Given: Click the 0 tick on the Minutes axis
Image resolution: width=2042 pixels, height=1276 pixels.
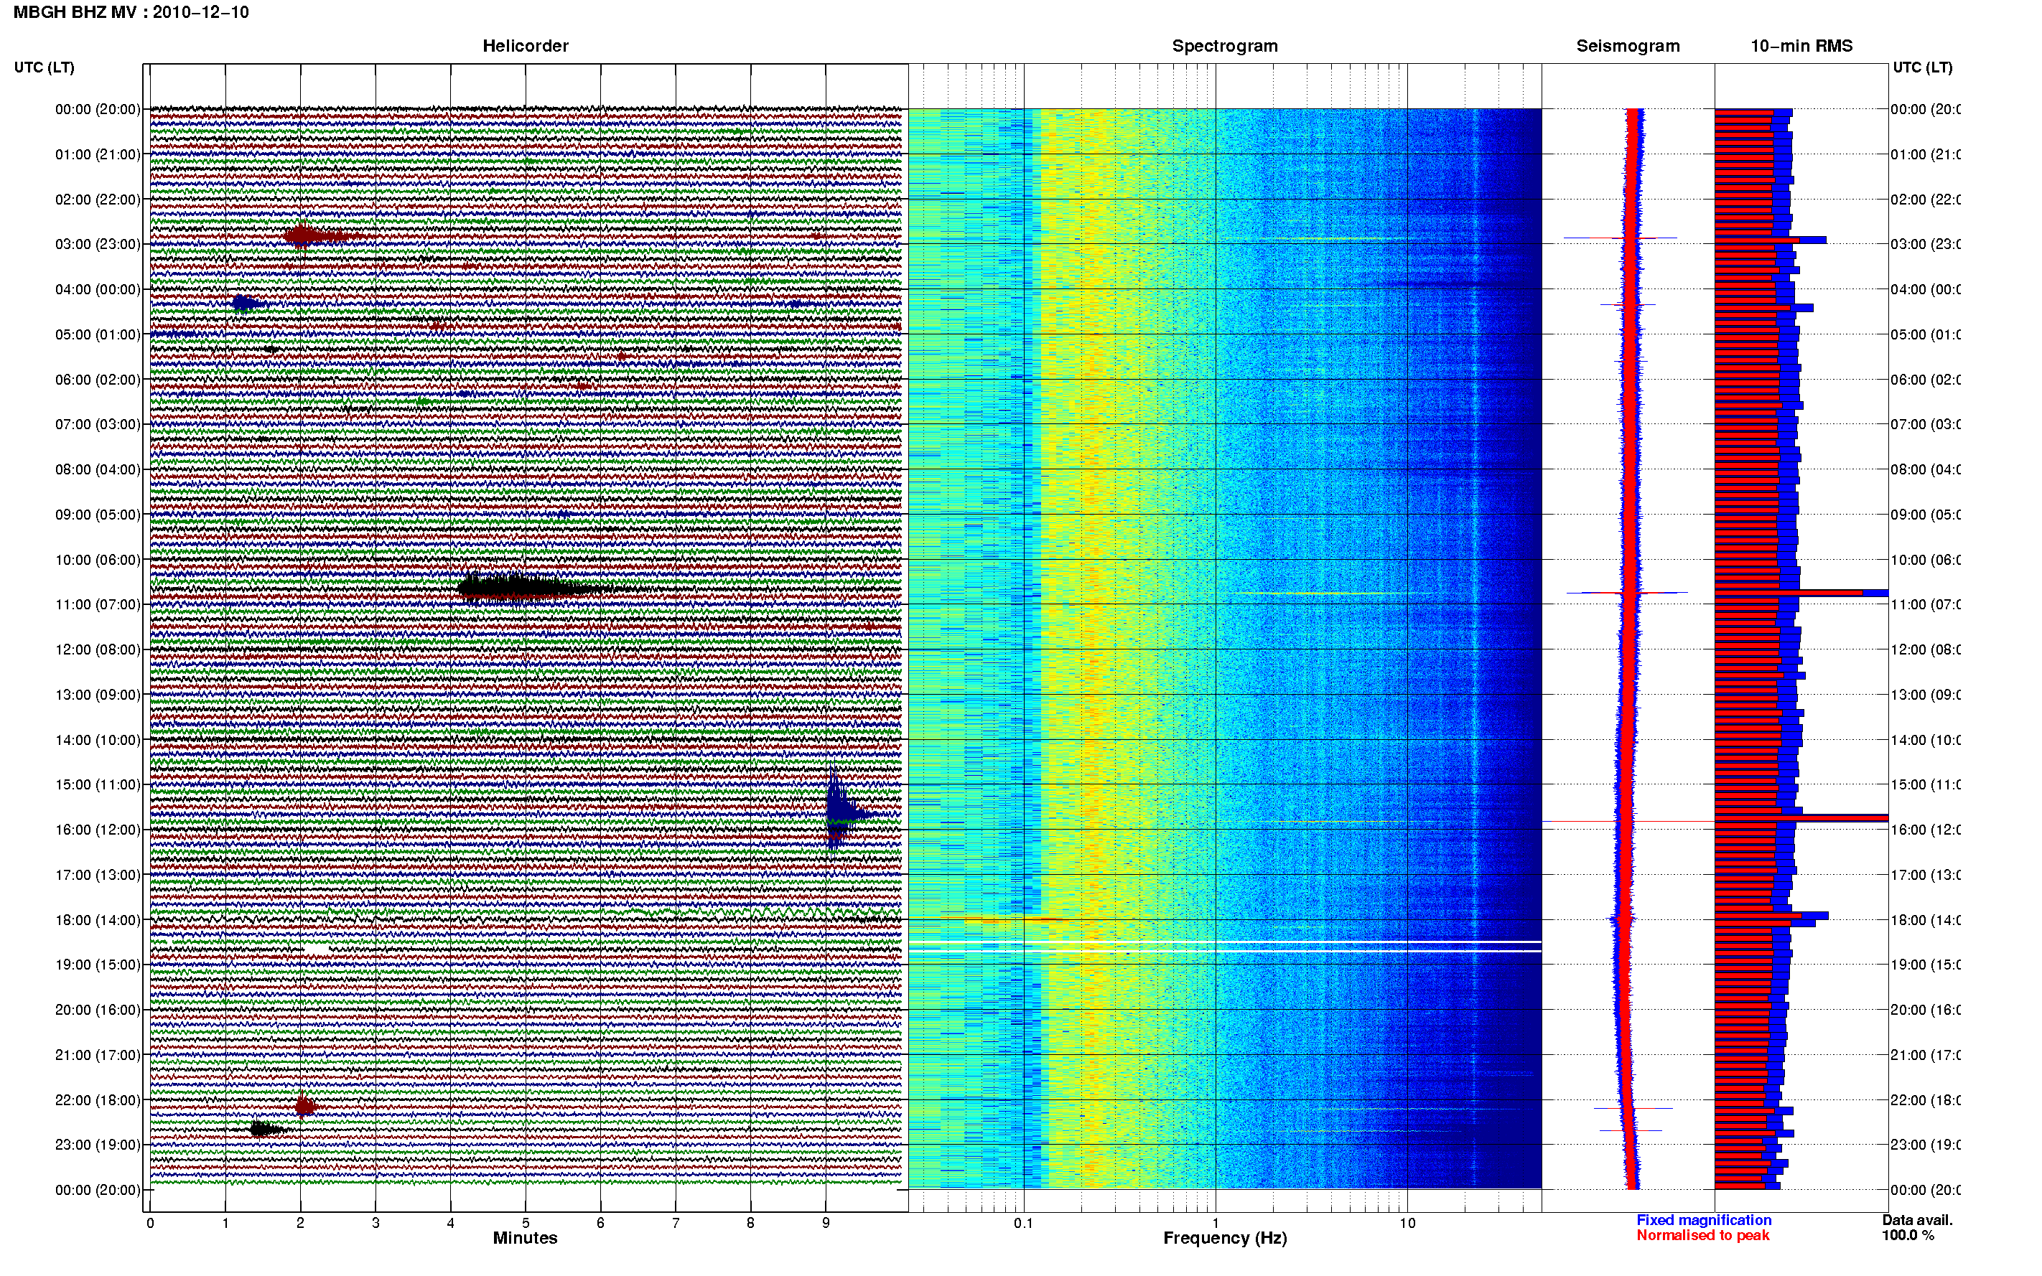Looking at the screenshot, I should point(150,1223).
